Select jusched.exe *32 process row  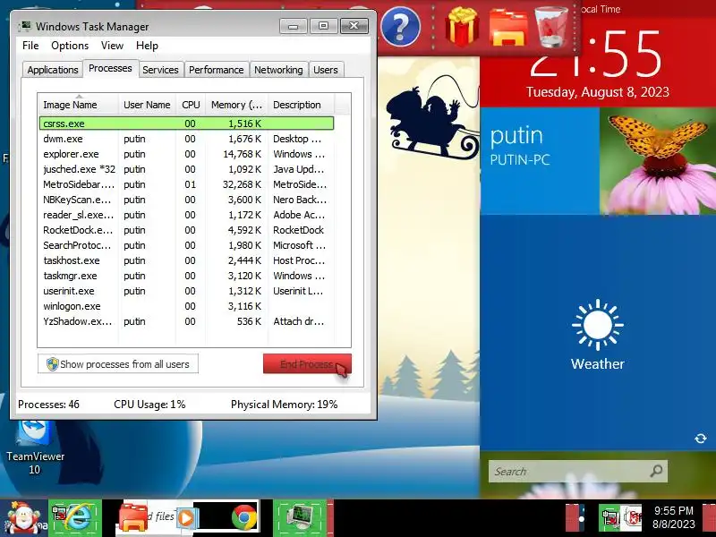(x=186, y=169)
